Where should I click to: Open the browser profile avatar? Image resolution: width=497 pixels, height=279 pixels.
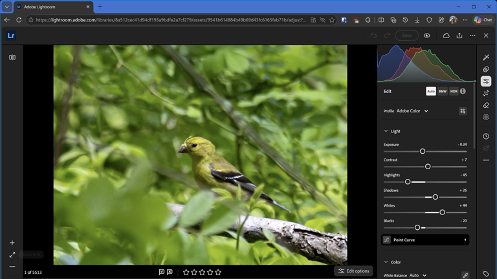[x=453, y=20]
